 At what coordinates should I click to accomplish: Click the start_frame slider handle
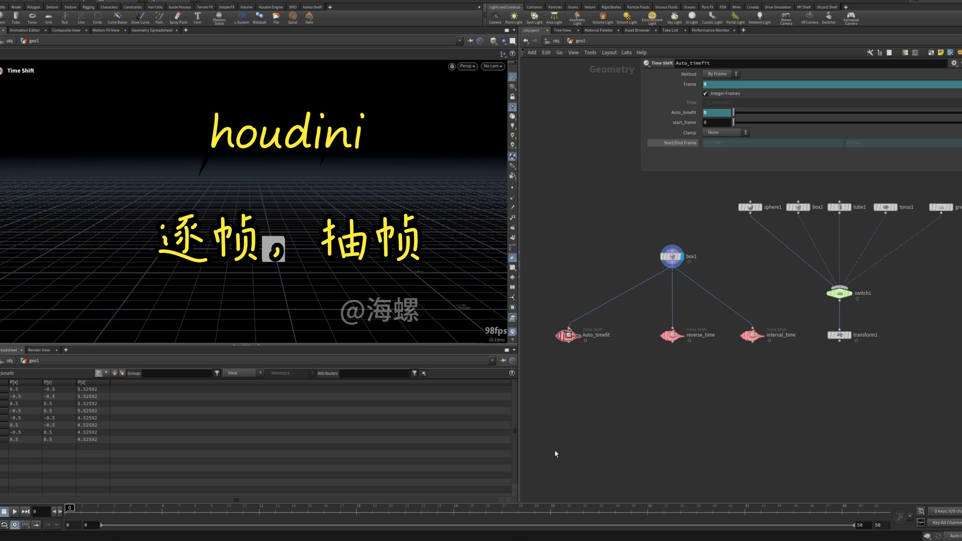pyautogui.click(x=733, y=122)
